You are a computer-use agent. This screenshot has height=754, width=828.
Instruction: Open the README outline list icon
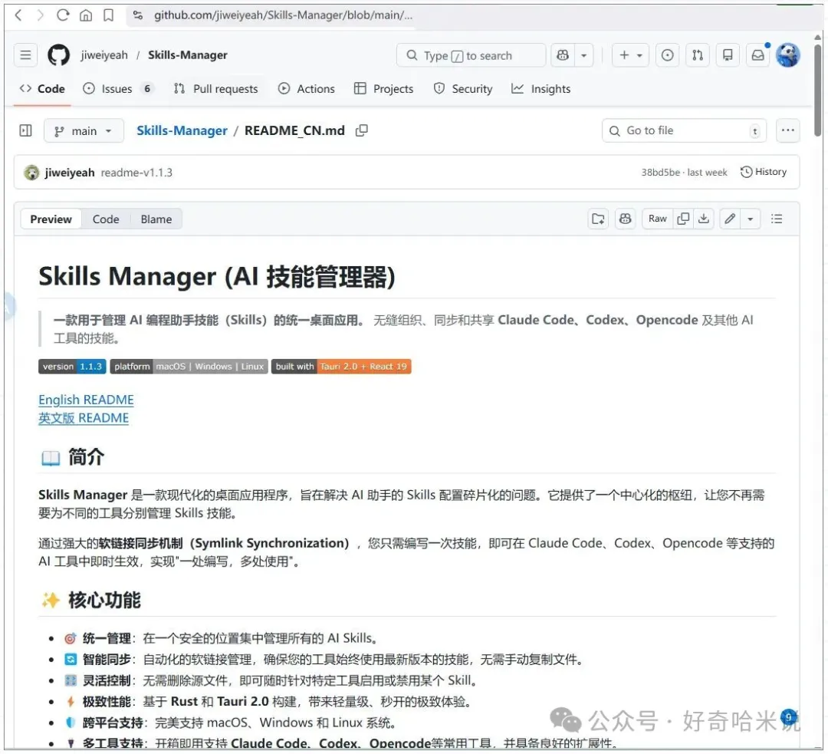click(777, 219)
